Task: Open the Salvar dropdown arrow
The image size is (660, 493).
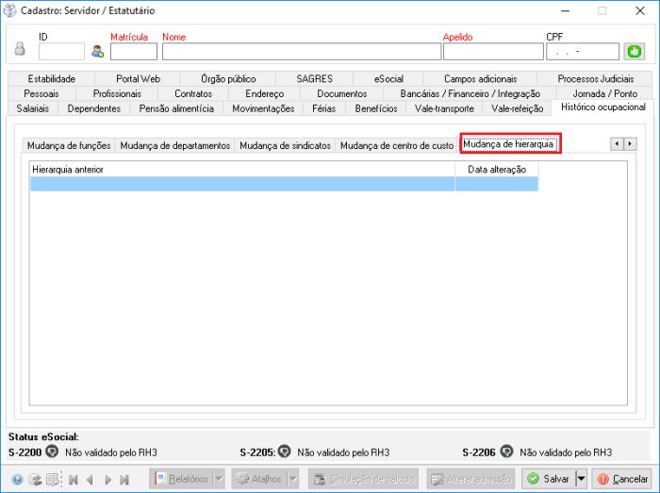Action: [x=581, y=479]
